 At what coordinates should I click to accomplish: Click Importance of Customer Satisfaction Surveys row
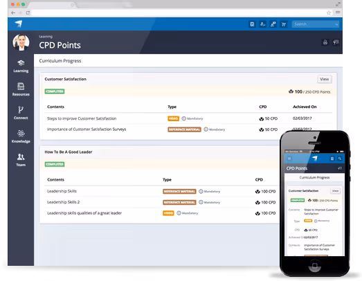tap(188, 129)
